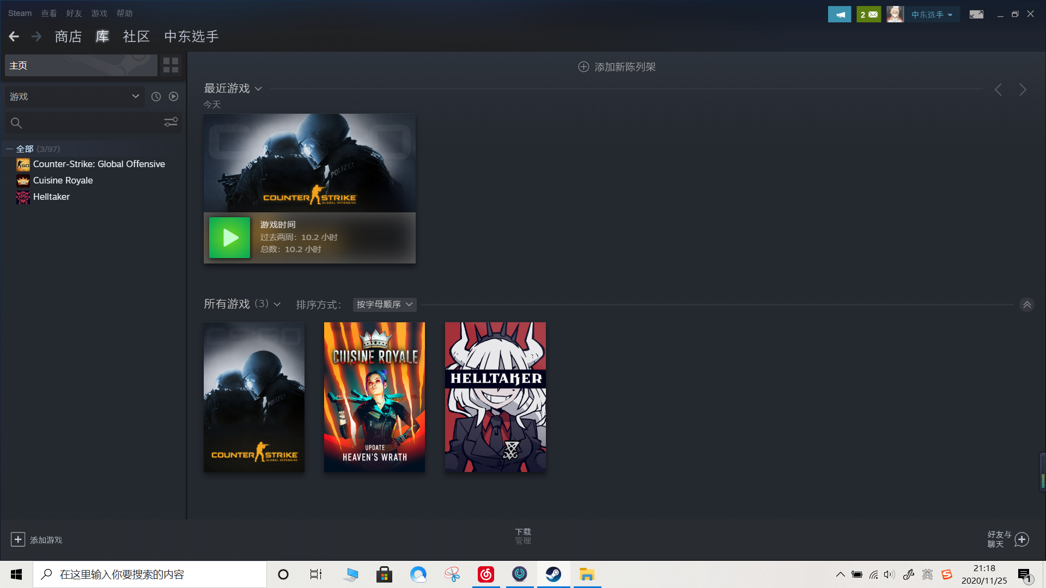The image size is (1046, 588).
Task: Open 下载 管理 downloads manager
Action: coord(523,536)
